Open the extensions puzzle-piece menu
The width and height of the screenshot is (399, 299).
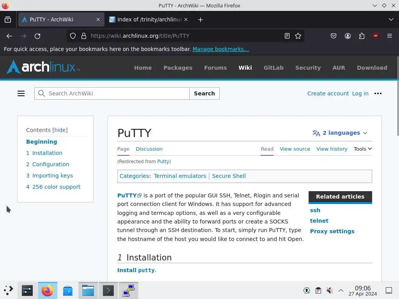(x=362, y=36)
